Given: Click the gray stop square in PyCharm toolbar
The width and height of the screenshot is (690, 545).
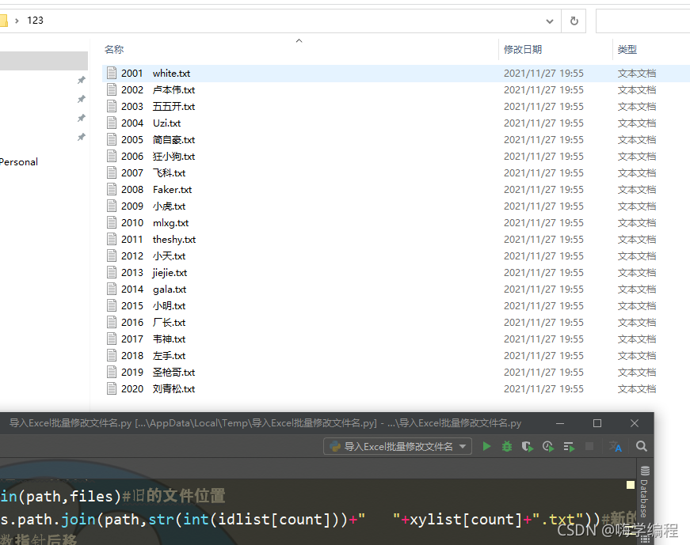Looking at the screenshot, I should pos(589,447).
